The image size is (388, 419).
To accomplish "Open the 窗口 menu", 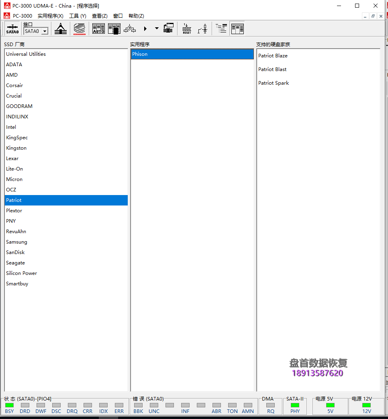I will (118, 16).
